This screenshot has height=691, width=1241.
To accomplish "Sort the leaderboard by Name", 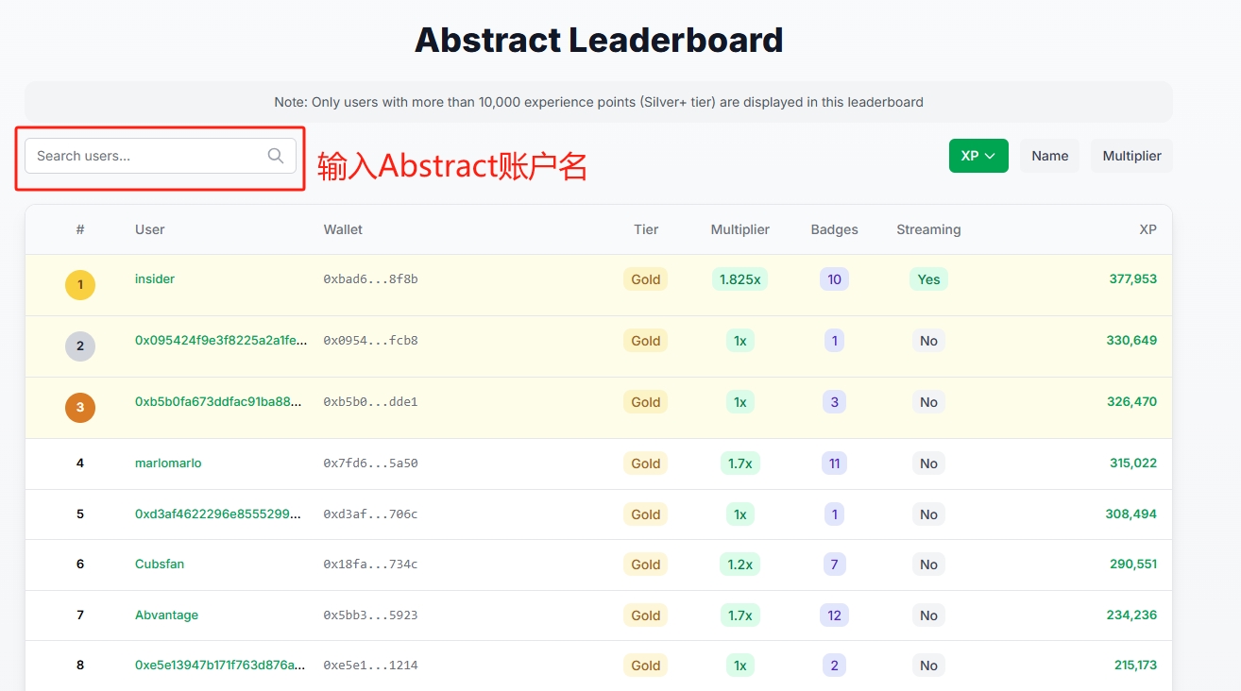I will click(x=1049, y=156).
